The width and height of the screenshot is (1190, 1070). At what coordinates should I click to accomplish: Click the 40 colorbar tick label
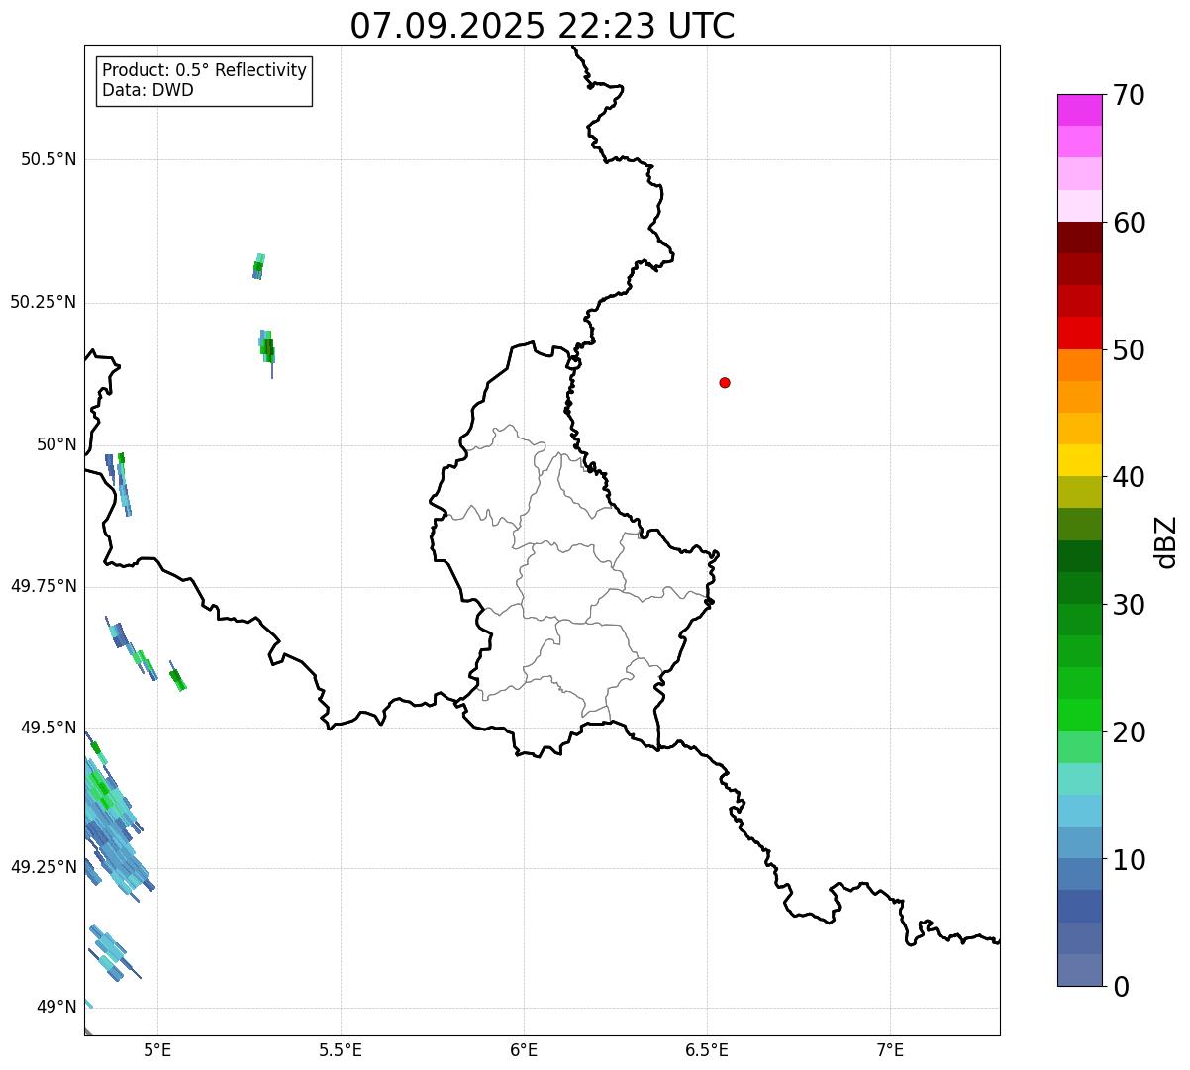pyautogui.click(x=1130, y=477)
